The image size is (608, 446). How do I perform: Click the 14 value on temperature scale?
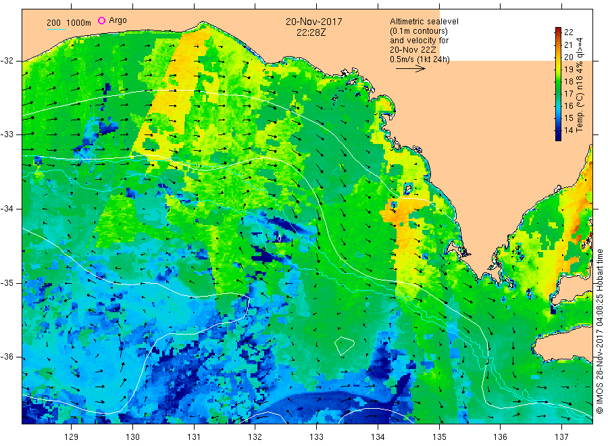(x=568, y=130)
